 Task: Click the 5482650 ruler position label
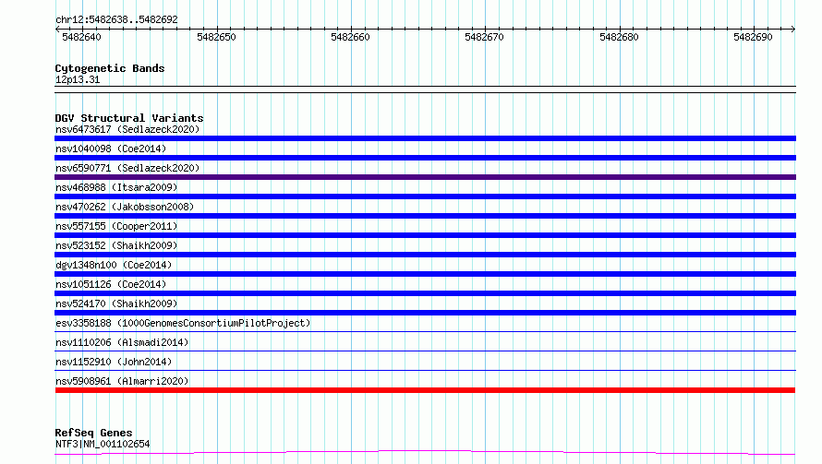click(216, 37)
